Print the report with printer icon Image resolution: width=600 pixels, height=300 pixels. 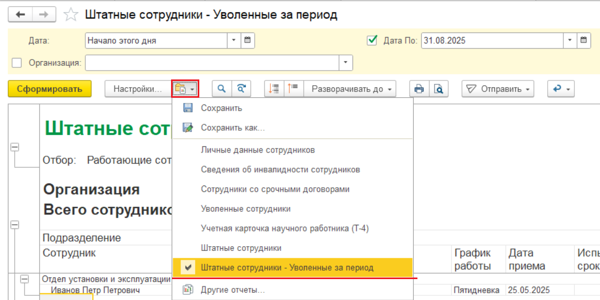[x=419, y=89]
